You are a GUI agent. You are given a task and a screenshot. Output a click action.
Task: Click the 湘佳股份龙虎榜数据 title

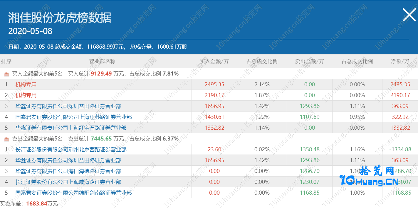pyautogui.click(x=60, y=18)
